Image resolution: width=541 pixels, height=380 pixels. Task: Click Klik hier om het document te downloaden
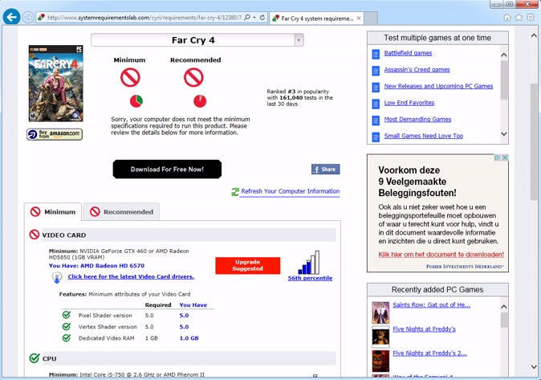click(441, 255)
